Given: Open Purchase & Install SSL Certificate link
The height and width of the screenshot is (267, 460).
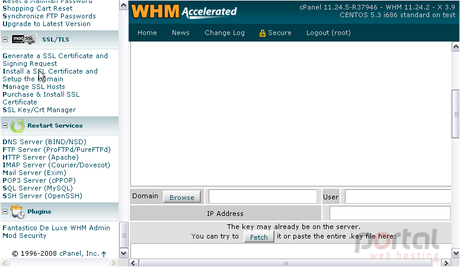Looking at the screenshot, I should 41,98.
